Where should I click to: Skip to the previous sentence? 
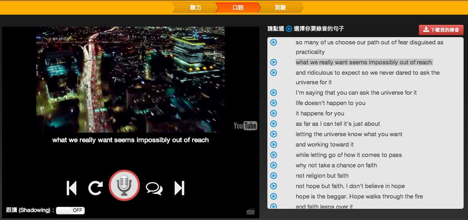72,188
